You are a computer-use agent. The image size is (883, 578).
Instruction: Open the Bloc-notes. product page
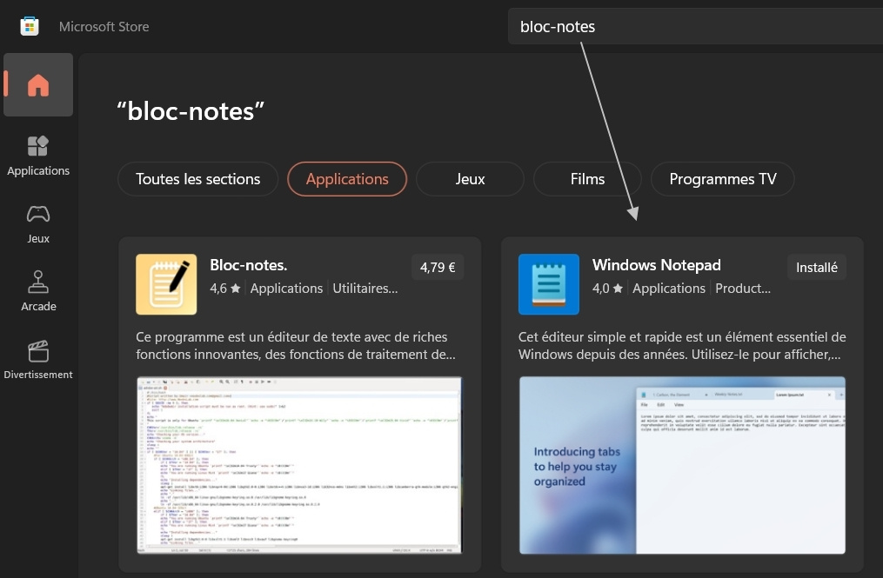point(249,264)
